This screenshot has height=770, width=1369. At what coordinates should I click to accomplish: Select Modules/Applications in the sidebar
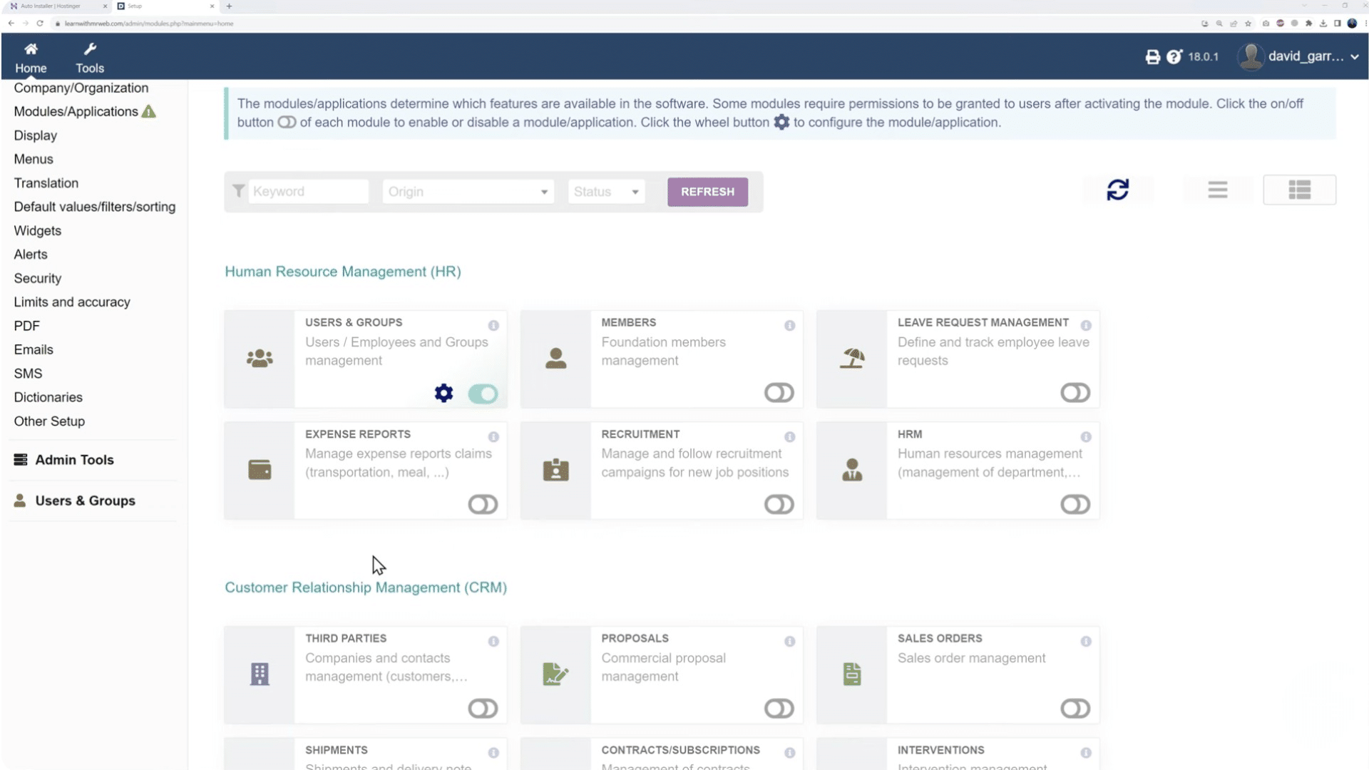point(76,111)
